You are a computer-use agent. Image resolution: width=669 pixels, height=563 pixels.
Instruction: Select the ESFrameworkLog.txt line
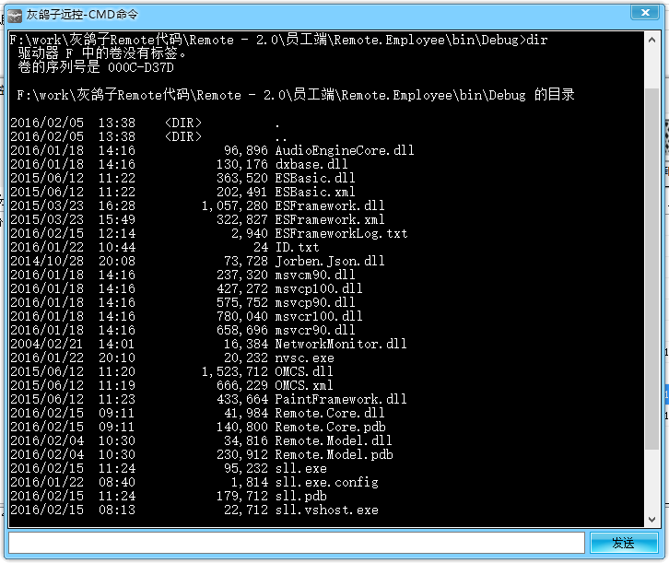click(x=340, y=233)
